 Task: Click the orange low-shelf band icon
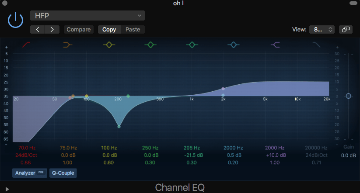(67, 45)
